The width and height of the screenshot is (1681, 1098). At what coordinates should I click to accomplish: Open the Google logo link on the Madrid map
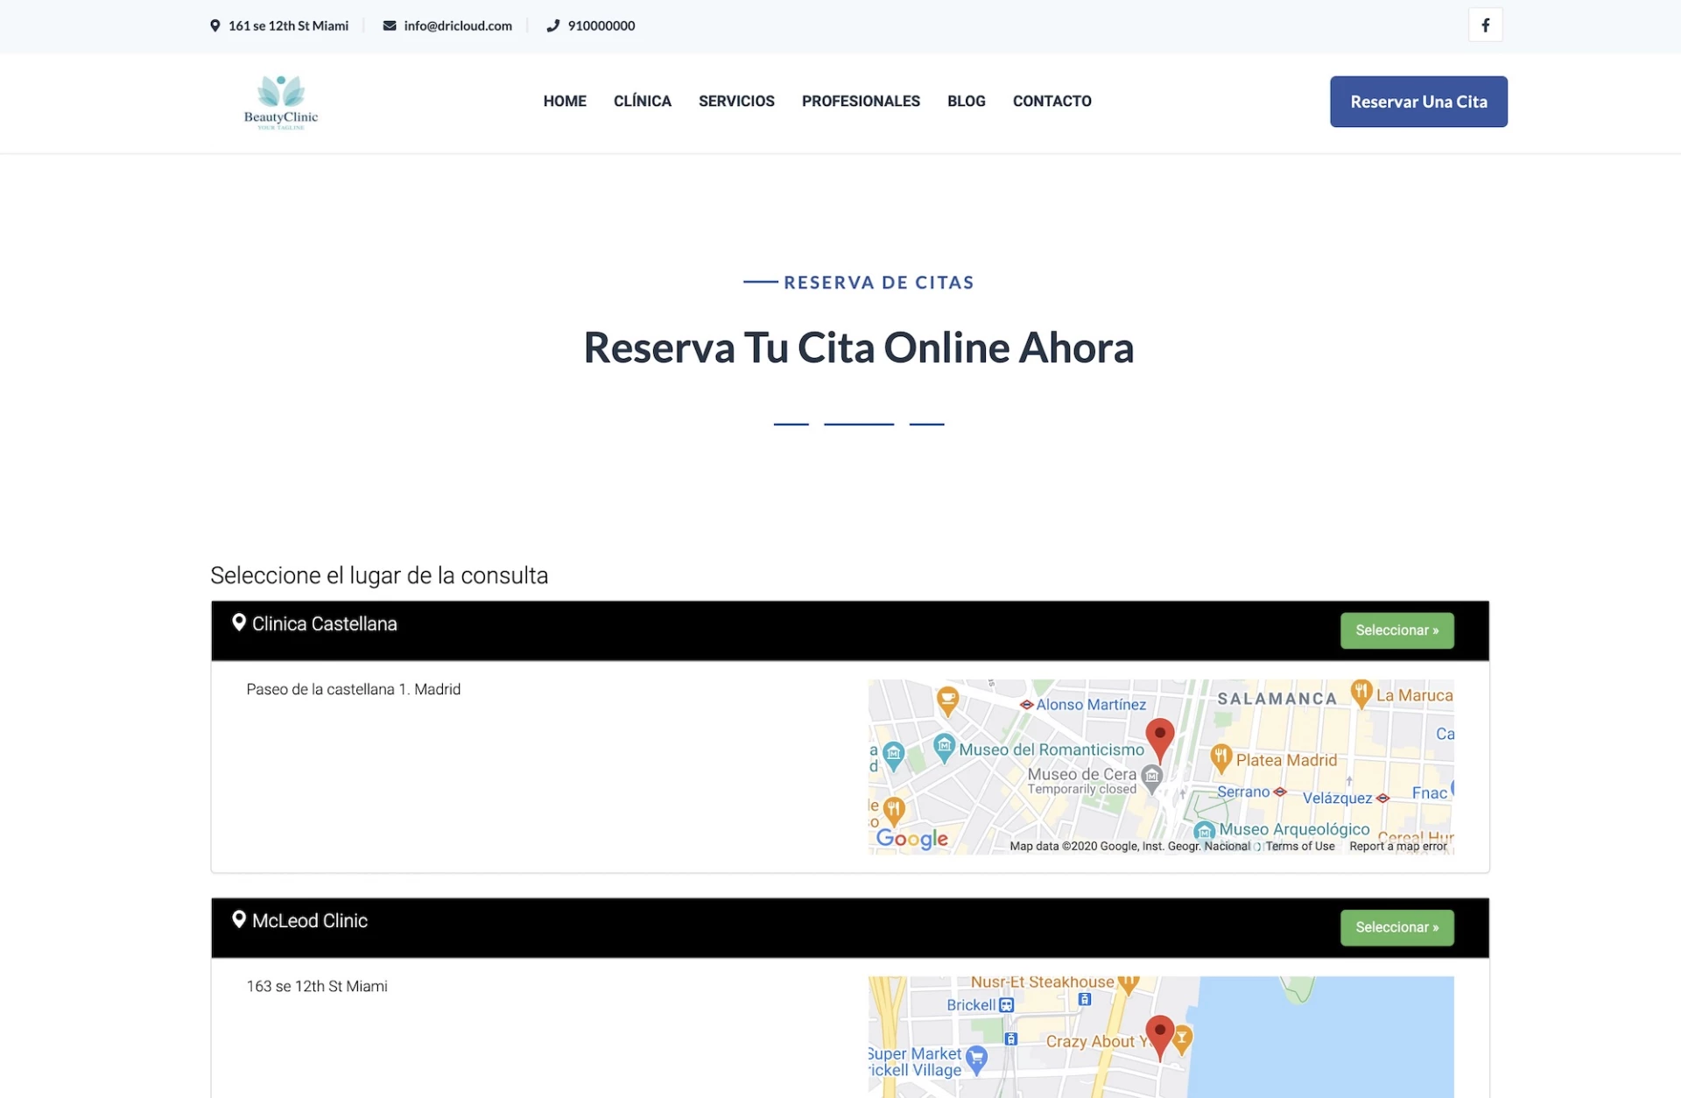point(913,838)
